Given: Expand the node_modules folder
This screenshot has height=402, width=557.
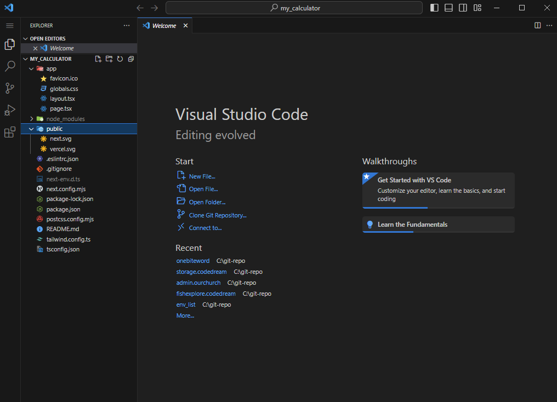Looking at the screenshot, I should pyautogui.click(x=65, y=119).
